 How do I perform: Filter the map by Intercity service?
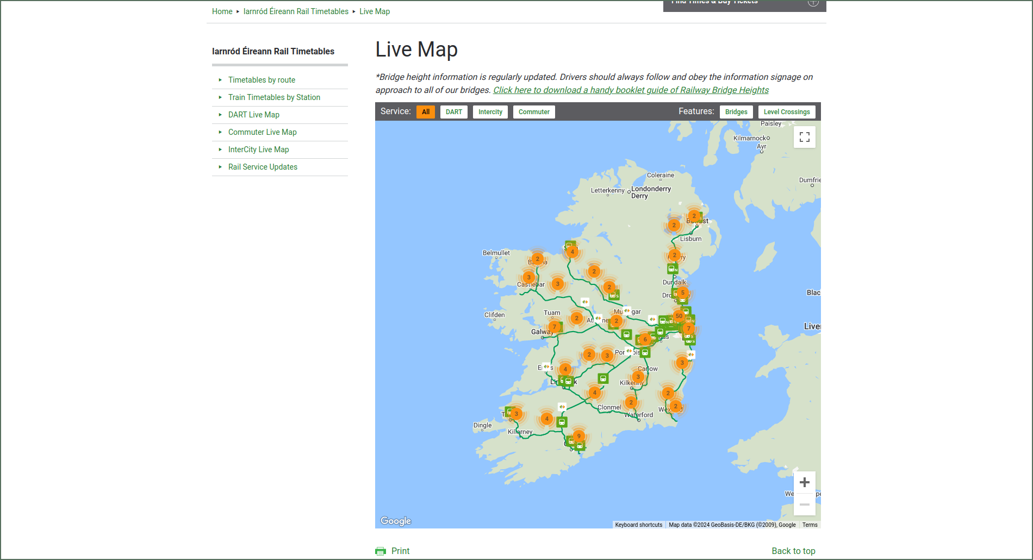[490, 112]
